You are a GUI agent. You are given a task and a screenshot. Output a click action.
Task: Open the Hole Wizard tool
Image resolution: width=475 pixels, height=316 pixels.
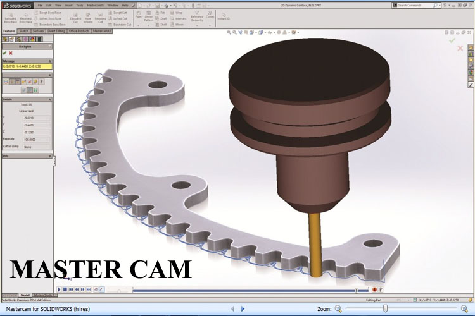click(x=88, y=18)
